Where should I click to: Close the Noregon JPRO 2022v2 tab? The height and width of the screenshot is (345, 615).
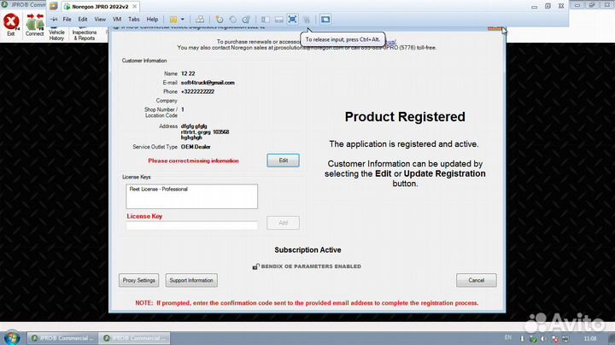(135, 7)
